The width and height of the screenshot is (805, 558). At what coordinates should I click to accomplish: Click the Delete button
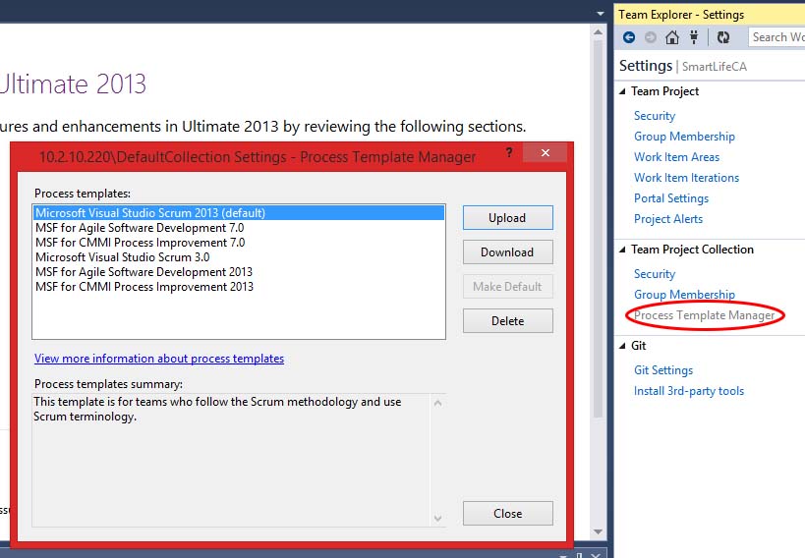[x=508, y=321]
